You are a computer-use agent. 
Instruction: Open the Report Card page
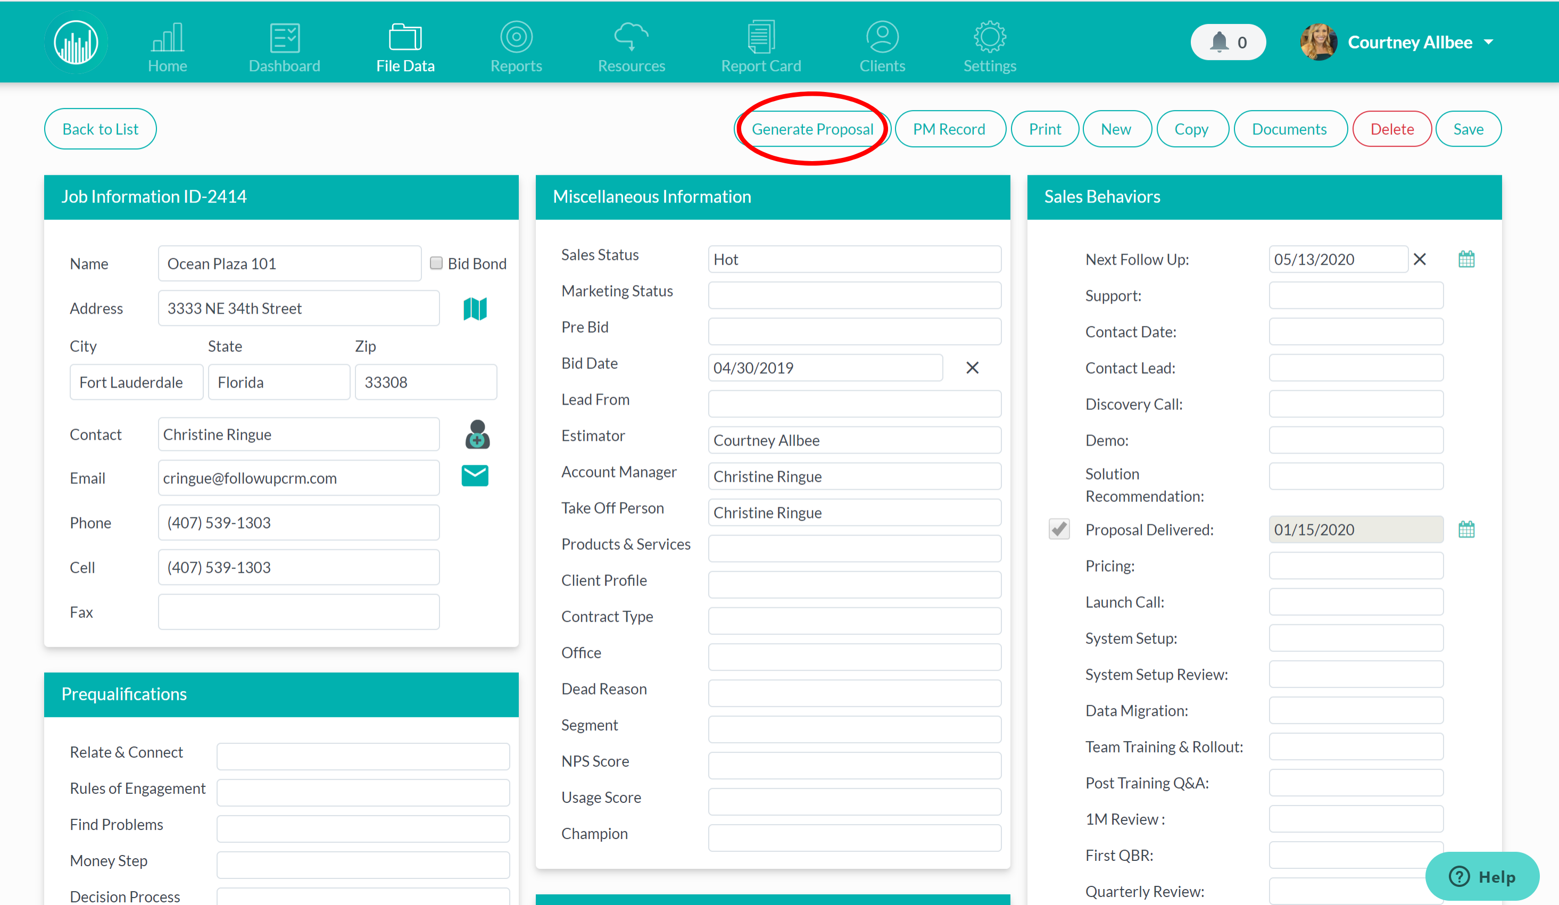[x=761, y=47]
